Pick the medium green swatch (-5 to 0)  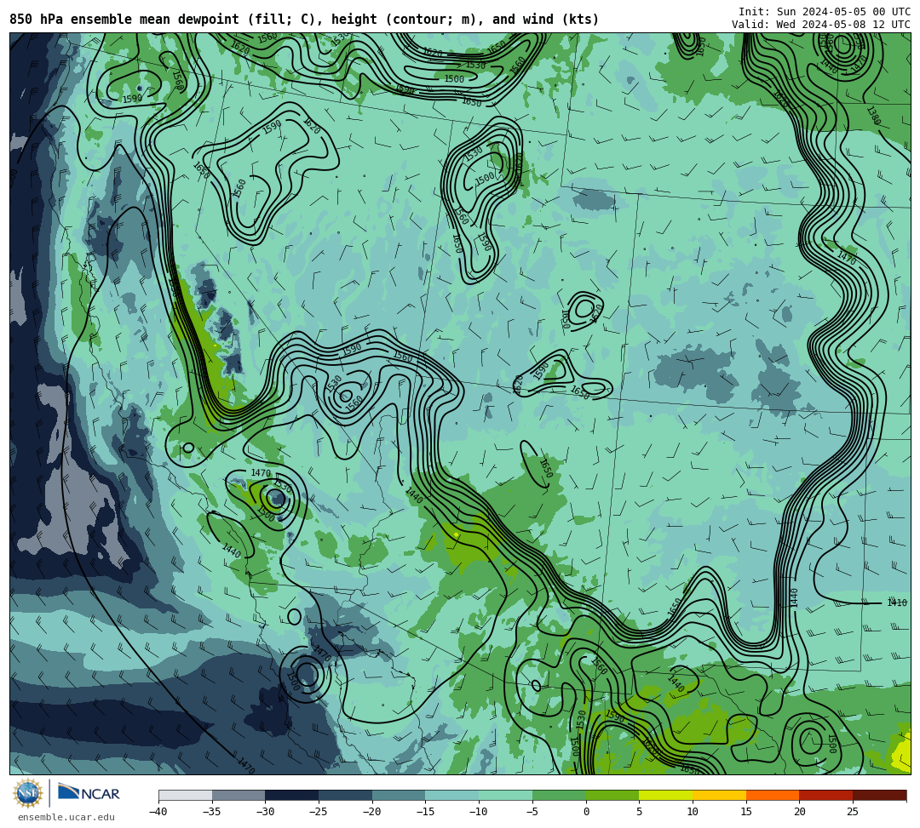[x=559, y=795]
